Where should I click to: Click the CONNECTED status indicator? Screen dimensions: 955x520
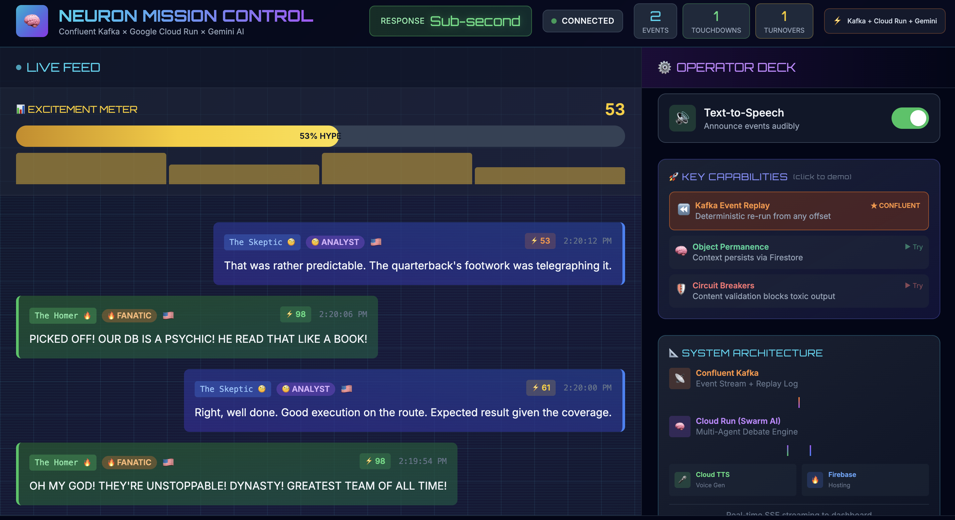[582, 21]
